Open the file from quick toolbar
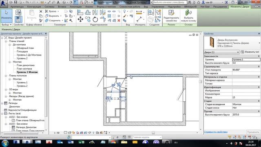This screenshot has height=147, width=261. click(11, 2)
